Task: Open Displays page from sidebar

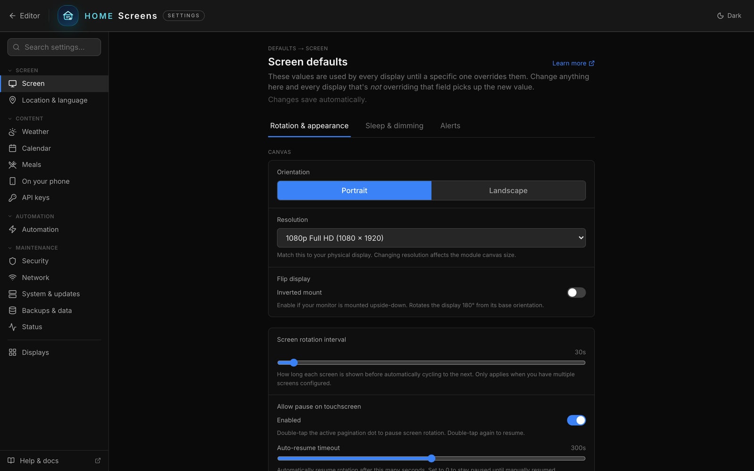Action: pos(54,352)
